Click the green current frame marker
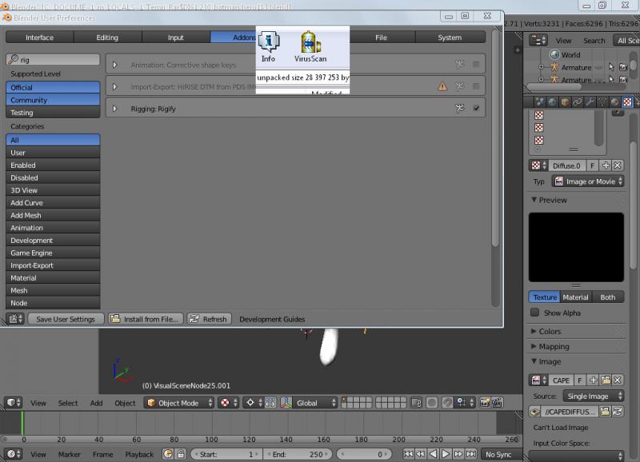 [22, 423]
